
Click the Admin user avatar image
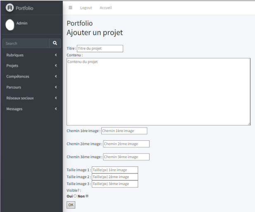(10, 24)
